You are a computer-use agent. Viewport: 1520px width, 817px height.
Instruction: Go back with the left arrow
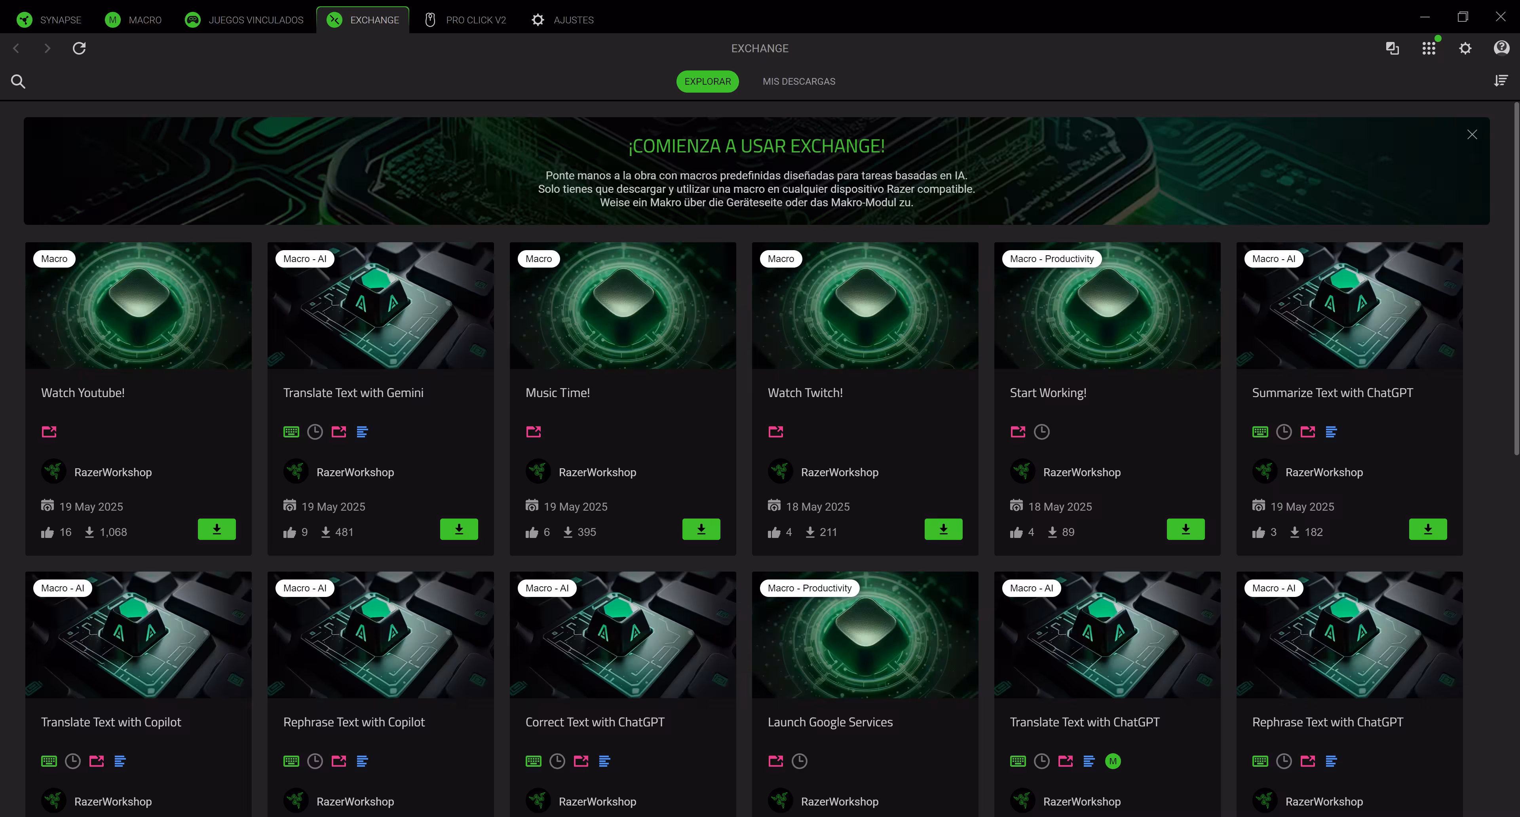17,48
